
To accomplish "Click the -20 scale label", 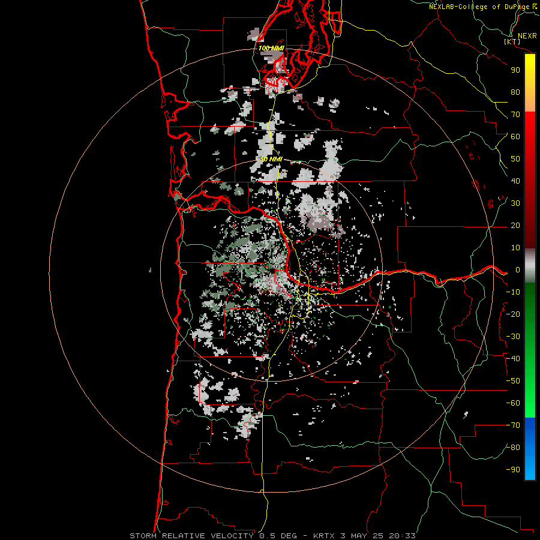I will [x=513, y=314].
